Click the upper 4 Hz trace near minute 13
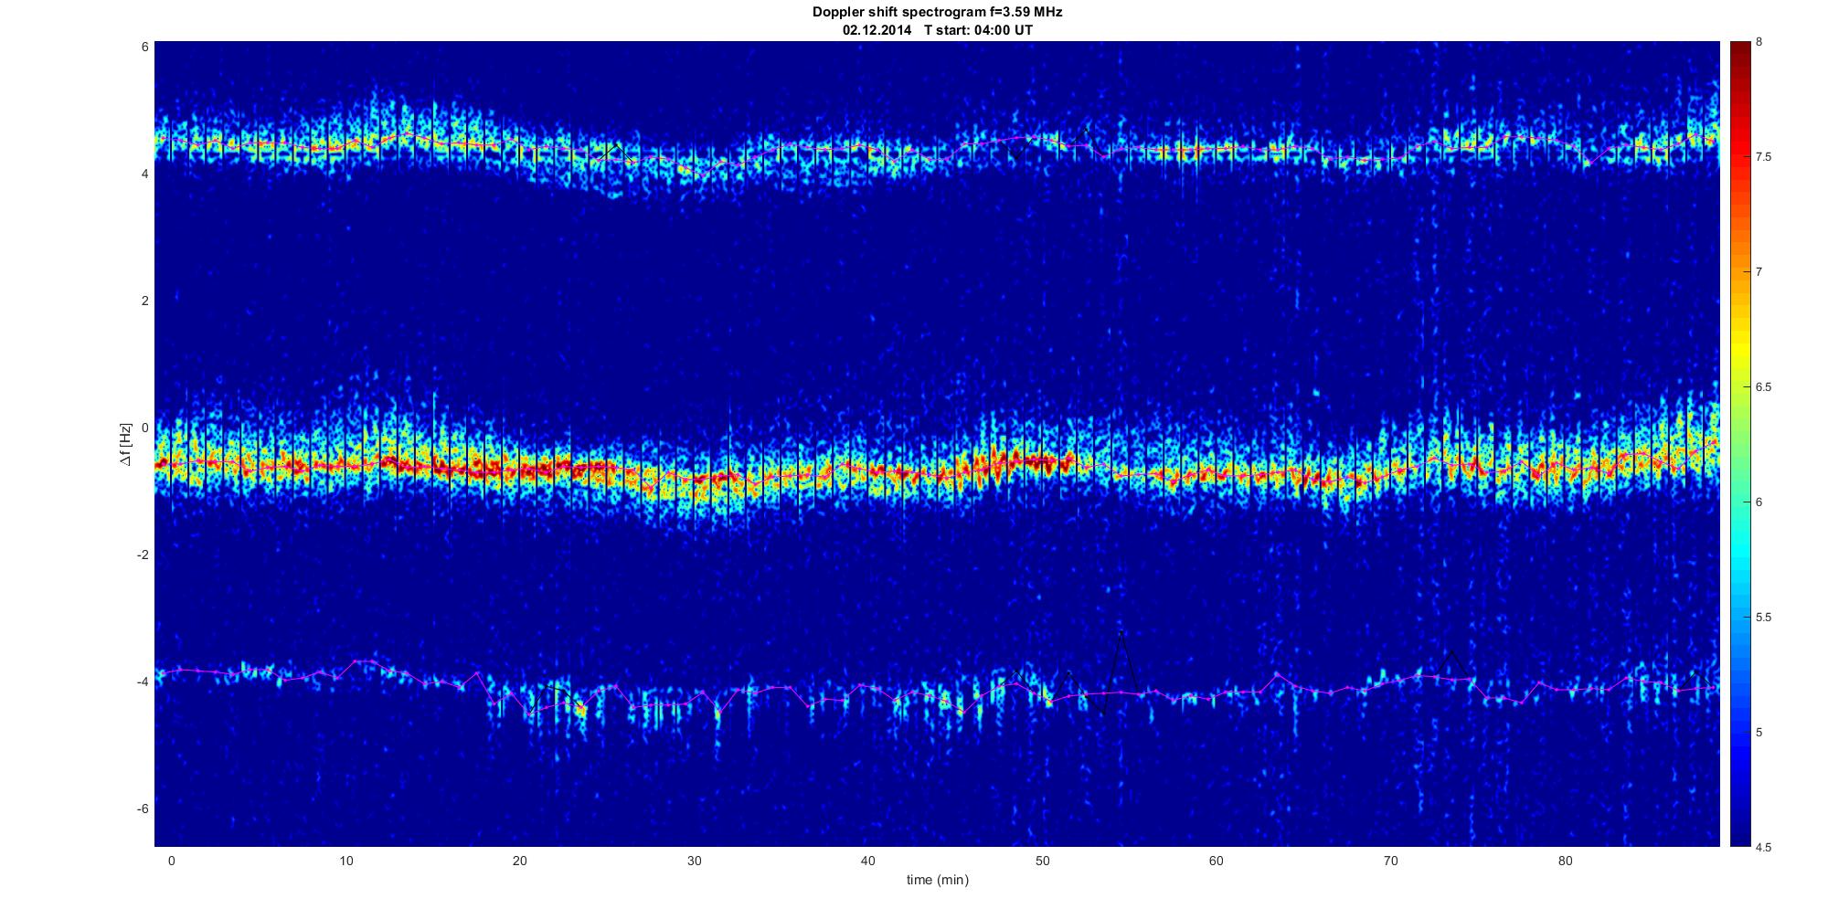Viewport: 1828px width, 909px height. [399, 137]
